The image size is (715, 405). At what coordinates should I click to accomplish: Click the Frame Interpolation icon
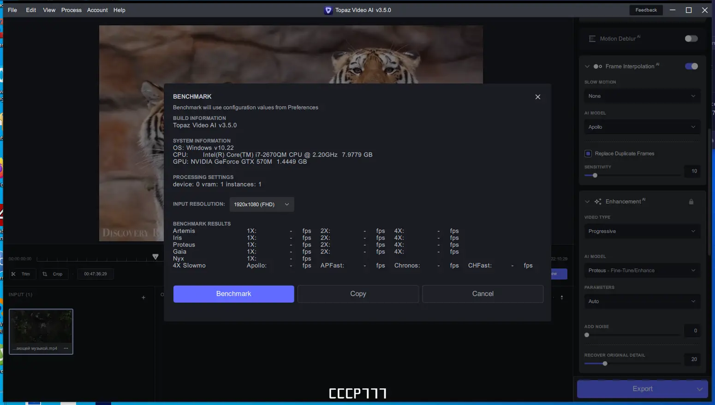coord(598,66)
